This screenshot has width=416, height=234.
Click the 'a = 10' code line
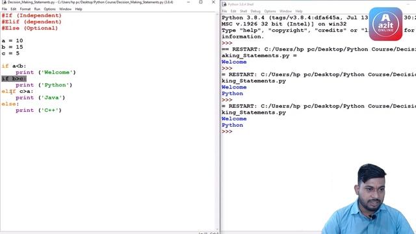pos(12,40)
